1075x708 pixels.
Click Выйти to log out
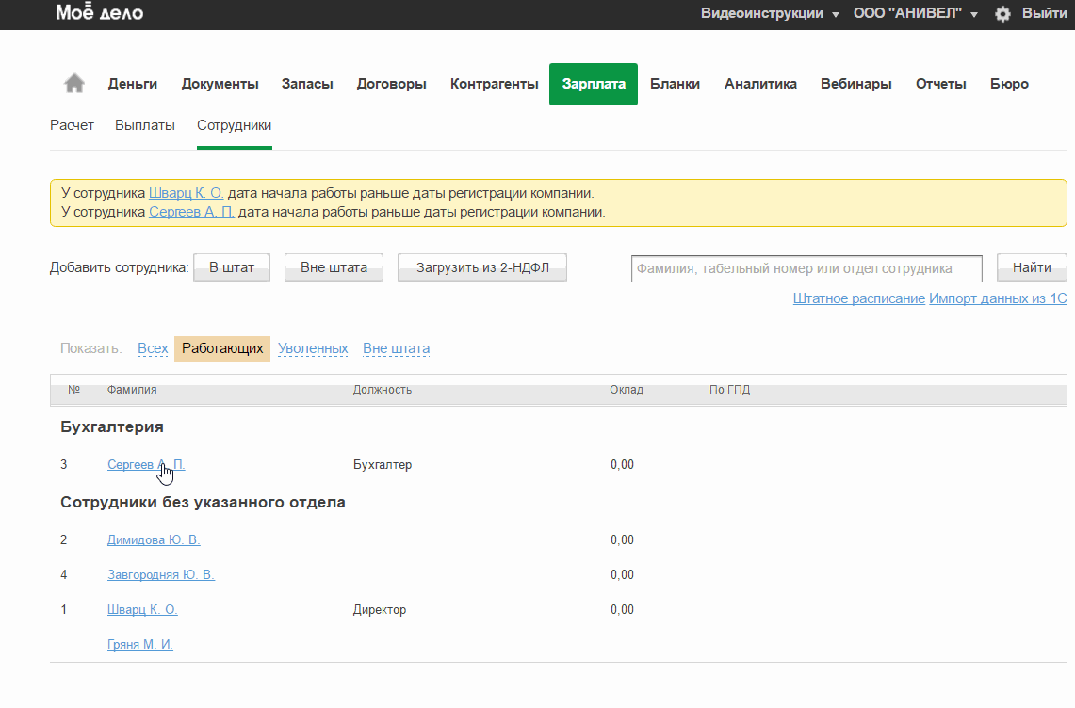coord(1044,14)
